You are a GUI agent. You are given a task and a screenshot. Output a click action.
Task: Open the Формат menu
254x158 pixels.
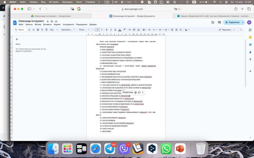point(57,25)
